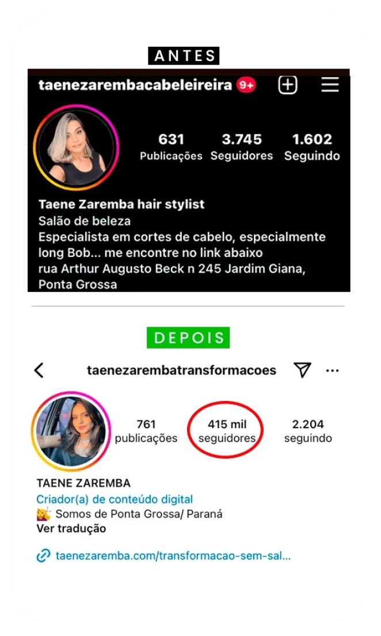View the 3.745 Seguidores list
Image resolution: width=381 pixels, height=636 pixels.
coord(242,147)
